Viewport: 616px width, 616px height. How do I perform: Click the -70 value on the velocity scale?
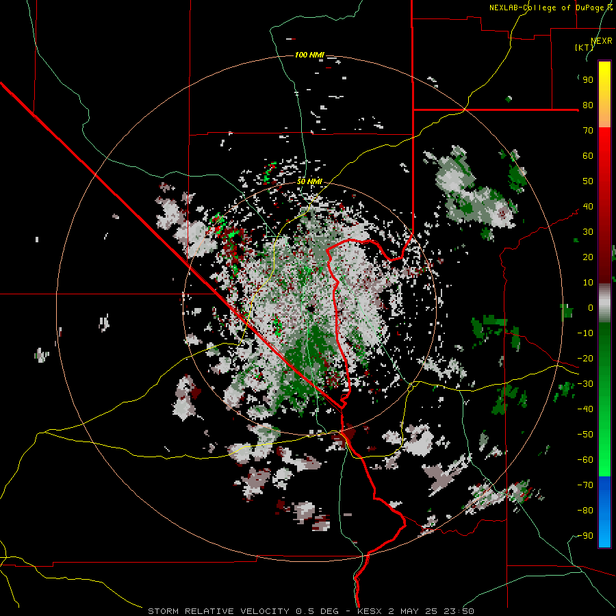[585, 485]
